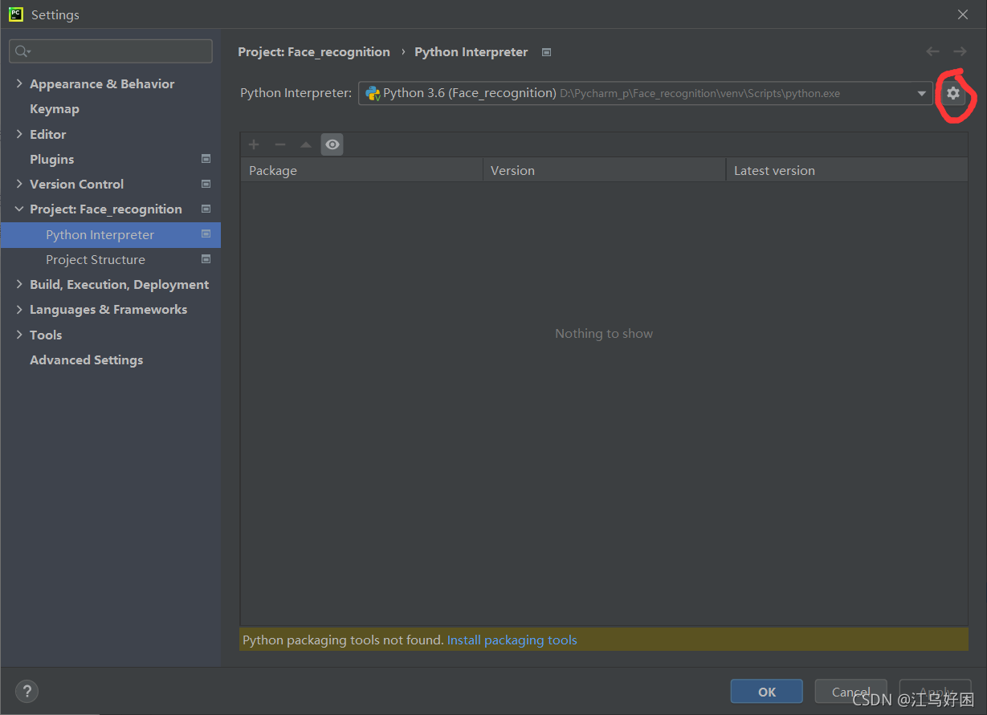Click the forward navigation arrow
The width and height of the screenshot is (987, 715).
pos(960,51)
